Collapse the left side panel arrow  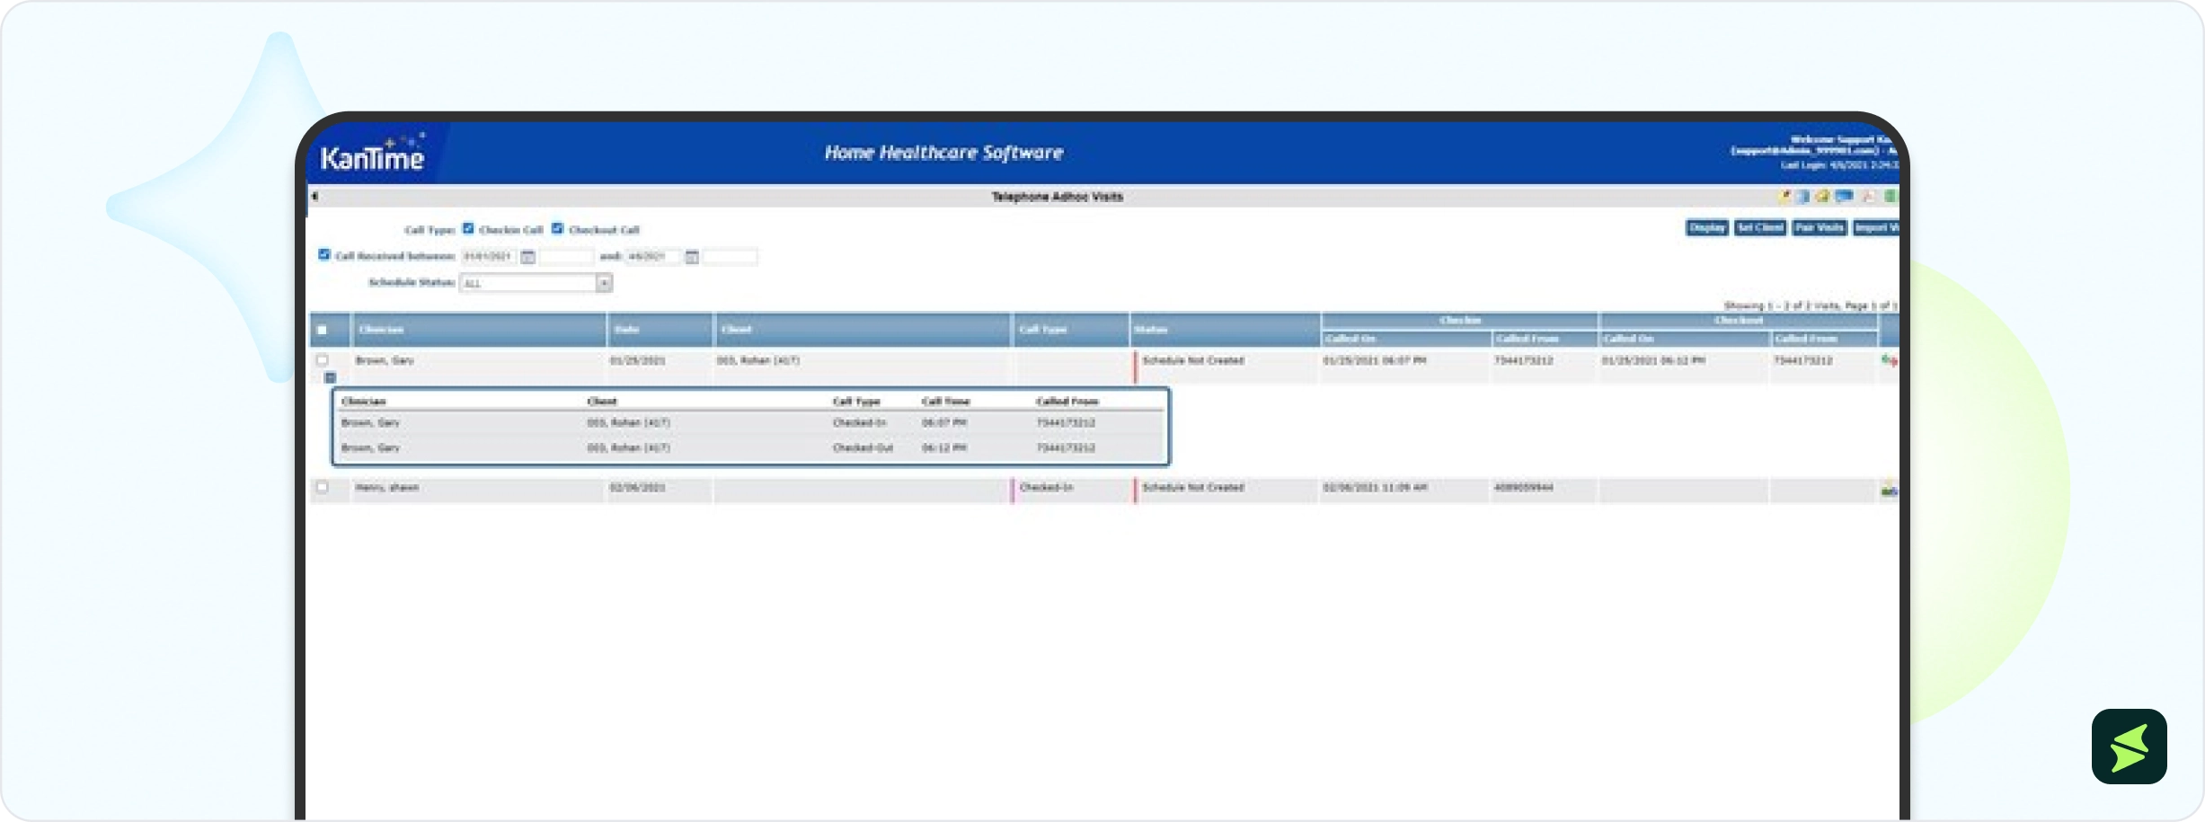coord(314,196)
